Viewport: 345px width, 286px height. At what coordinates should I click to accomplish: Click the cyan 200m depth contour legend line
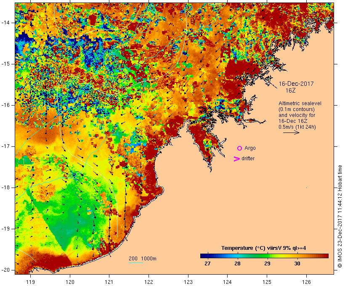click(136, 262)
